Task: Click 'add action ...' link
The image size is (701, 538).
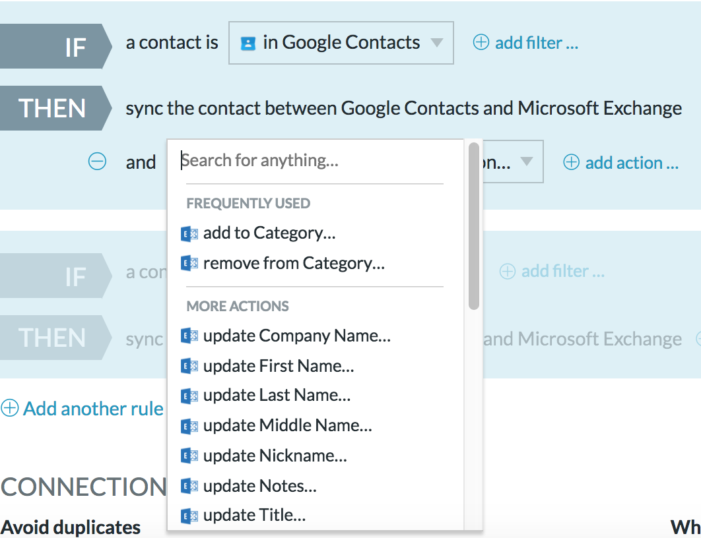Action: 632,162
